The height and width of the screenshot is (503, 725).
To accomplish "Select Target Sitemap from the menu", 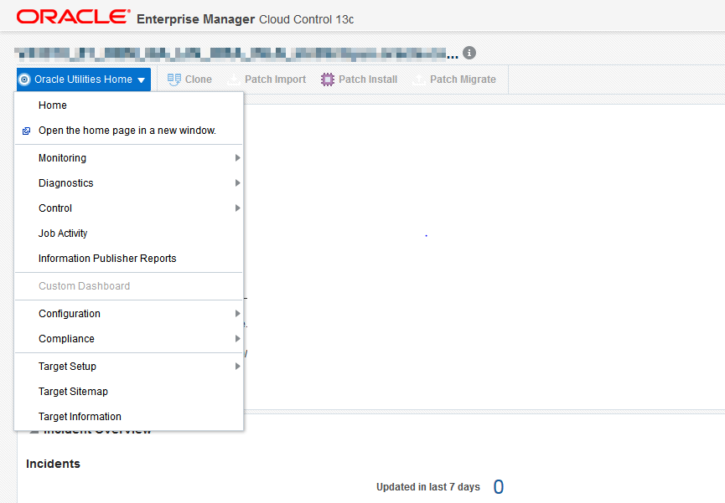I will pos(129,391).
